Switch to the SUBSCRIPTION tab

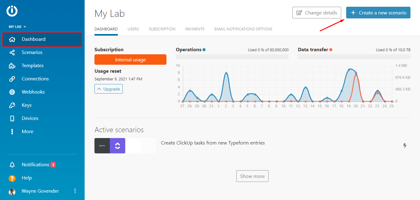162,29
